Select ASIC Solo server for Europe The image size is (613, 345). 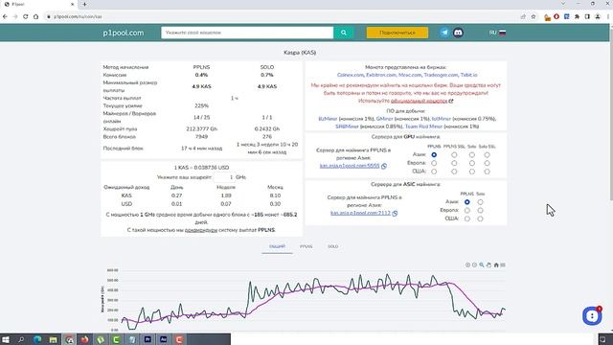click(x=480, y=211)
